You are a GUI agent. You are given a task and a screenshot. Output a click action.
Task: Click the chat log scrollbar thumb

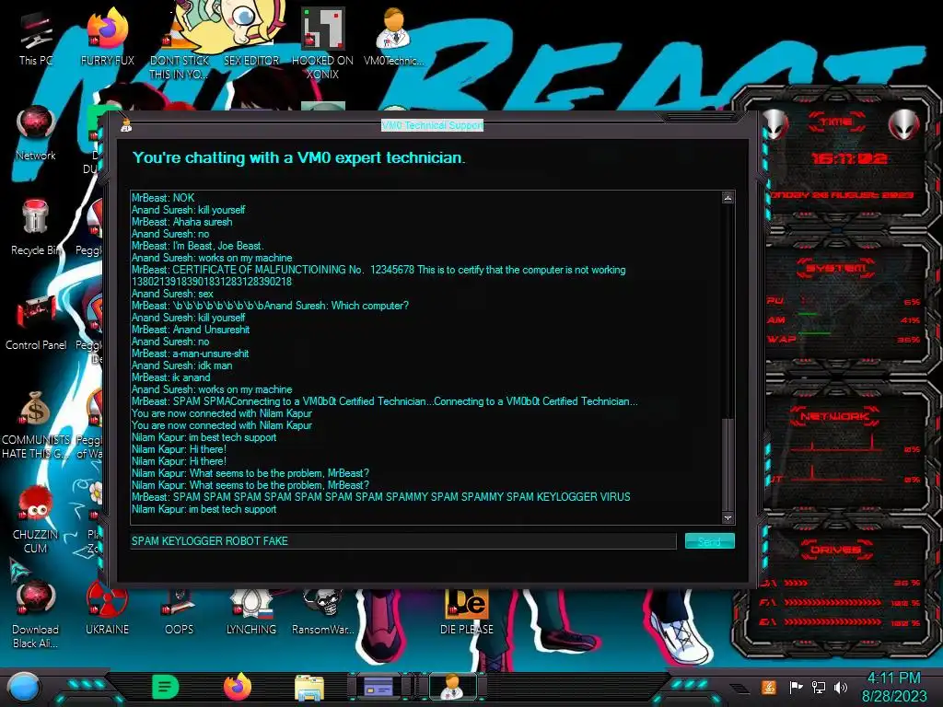coord(728,464)
